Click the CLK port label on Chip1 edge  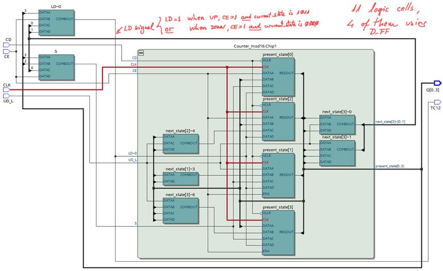pyautogui.click(x=134, y=64)
